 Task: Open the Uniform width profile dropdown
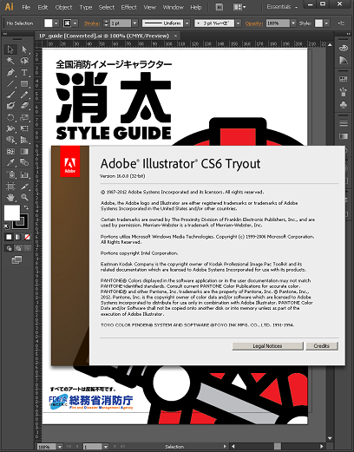tap(187, 23)
